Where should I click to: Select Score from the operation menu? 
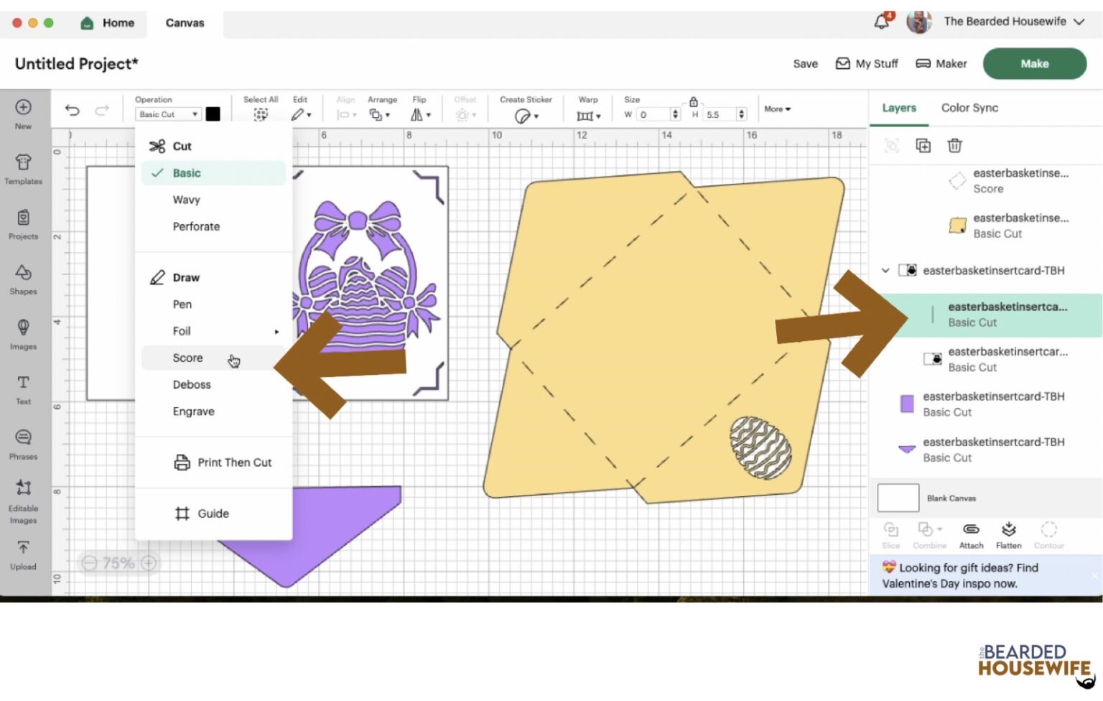187,358
